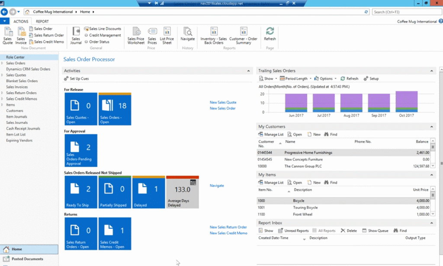Collapse the My Customers part
443x266 pixels.
pos(431,127)
